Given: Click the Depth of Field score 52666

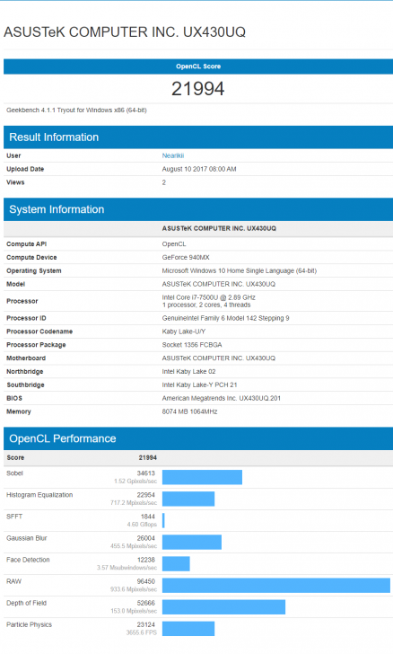Looking at the screenshot, I should click(146, 603).
